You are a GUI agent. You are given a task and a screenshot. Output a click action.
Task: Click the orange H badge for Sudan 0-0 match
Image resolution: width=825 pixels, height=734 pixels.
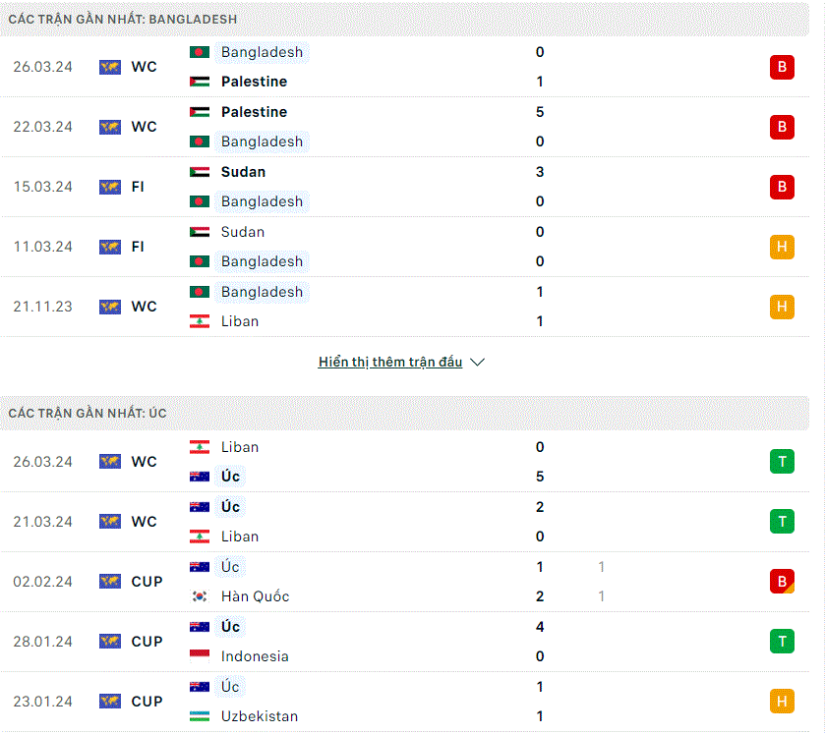(x=782, y=247)
